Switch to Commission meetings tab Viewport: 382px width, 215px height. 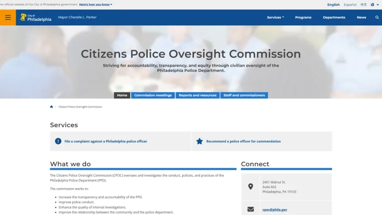[153, 96]
